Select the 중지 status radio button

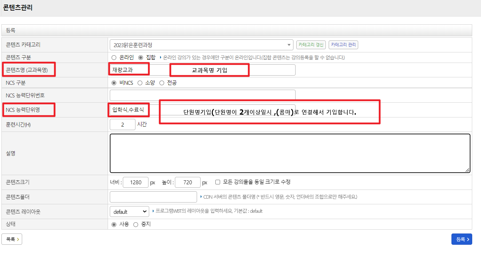click(136, 224)
